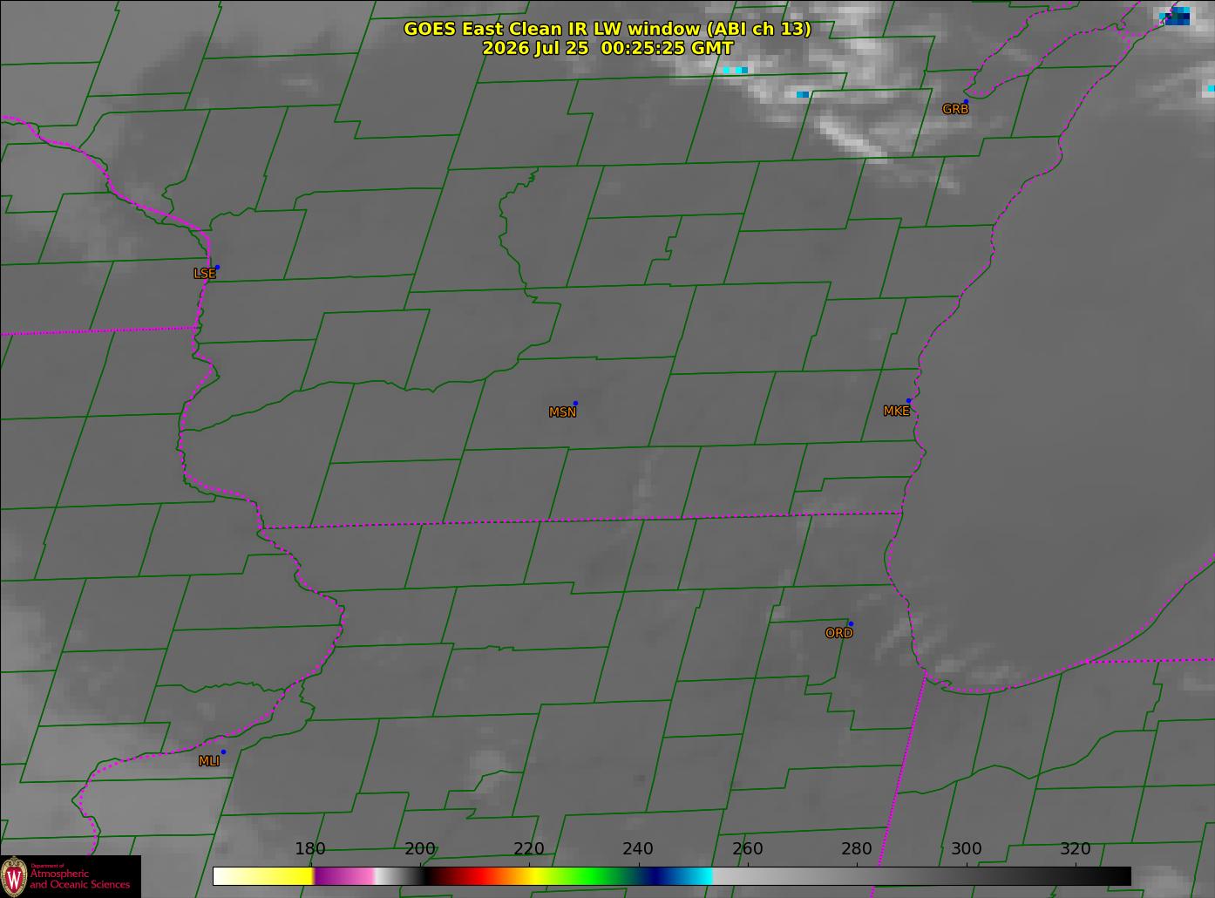Click the GOES East Clean IR title text
This screenshot has width=1215, height=898.
pos(607,29)
